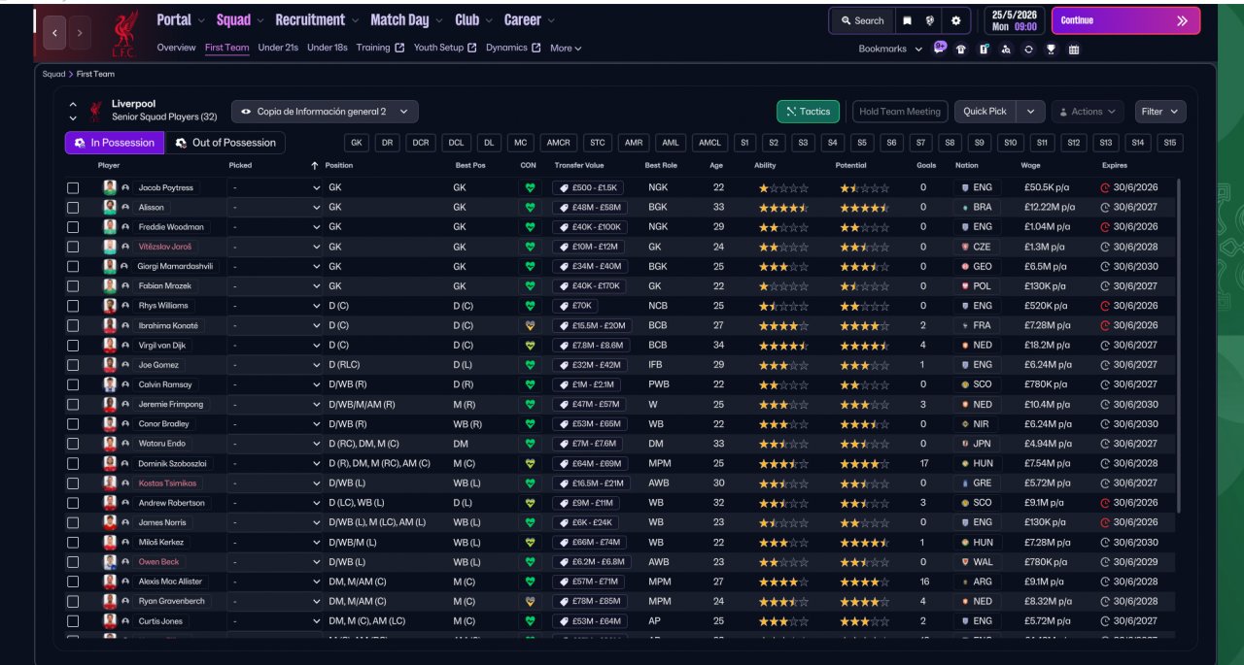Click the Quick Pick button
Image resolution: width=1244 pixels, height=665 pixels.
(x=985, y=112)
